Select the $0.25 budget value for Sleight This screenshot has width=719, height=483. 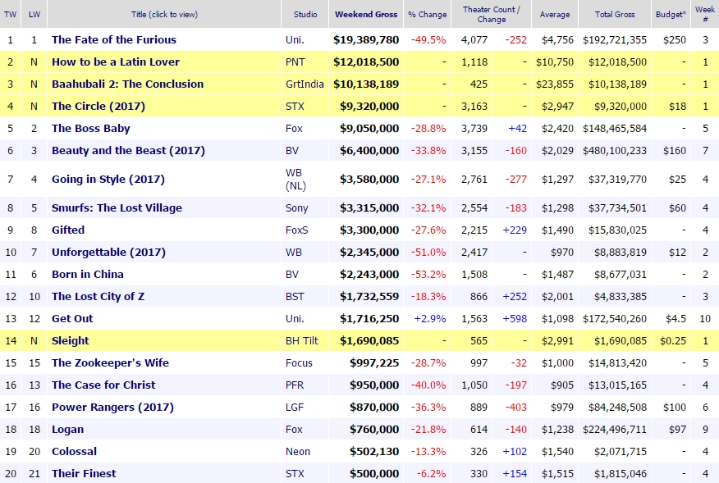pyautogui.click(x=673, y=340)
